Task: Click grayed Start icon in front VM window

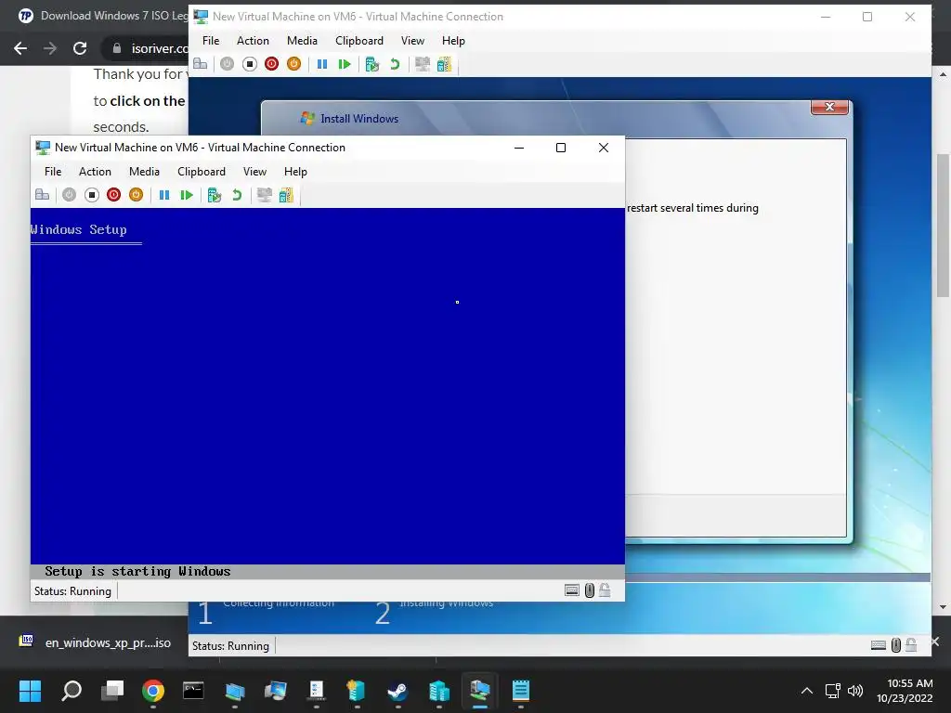Action: 69,195
